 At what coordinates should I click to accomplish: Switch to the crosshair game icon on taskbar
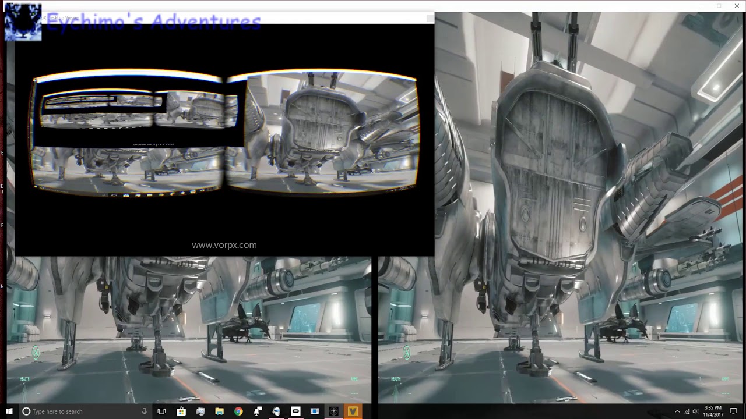click(333, 411)
